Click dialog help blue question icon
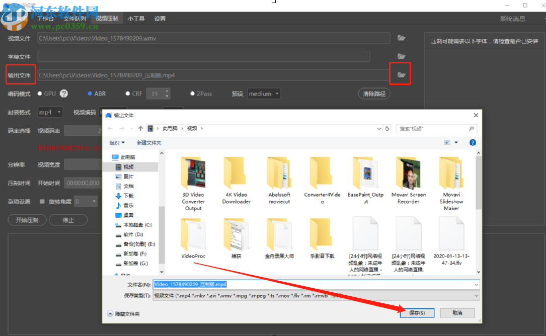546x336 pixels. coord(473,142)
